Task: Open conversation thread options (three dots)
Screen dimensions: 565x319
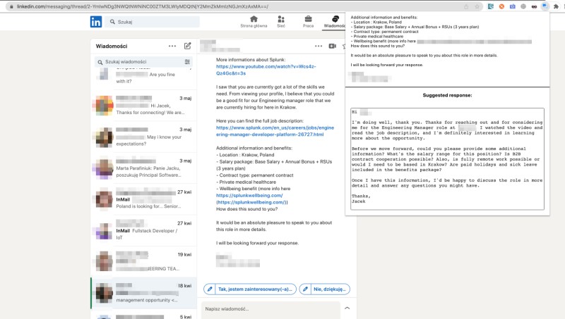Action: 319,46
